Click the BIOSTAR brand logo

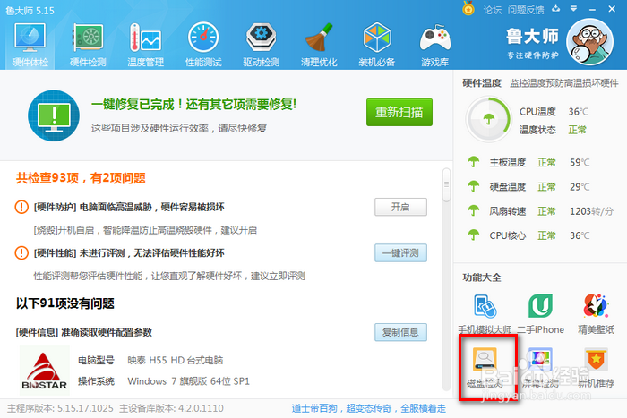(45, 371)
